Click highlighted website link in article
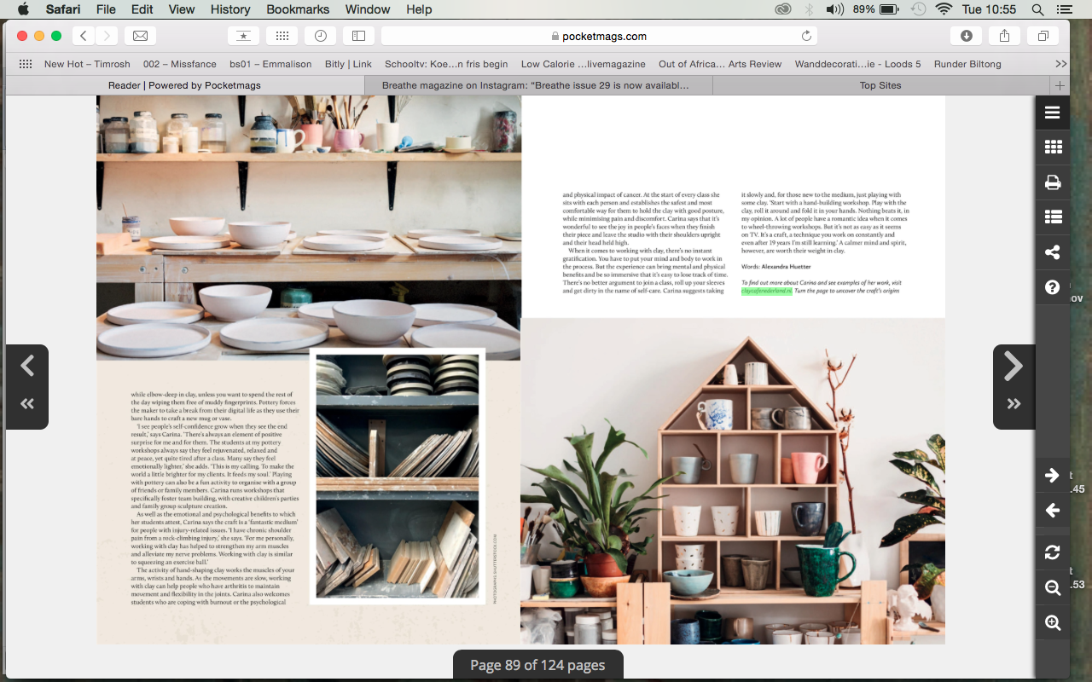 pyautogui.click(x=766, y=291)
